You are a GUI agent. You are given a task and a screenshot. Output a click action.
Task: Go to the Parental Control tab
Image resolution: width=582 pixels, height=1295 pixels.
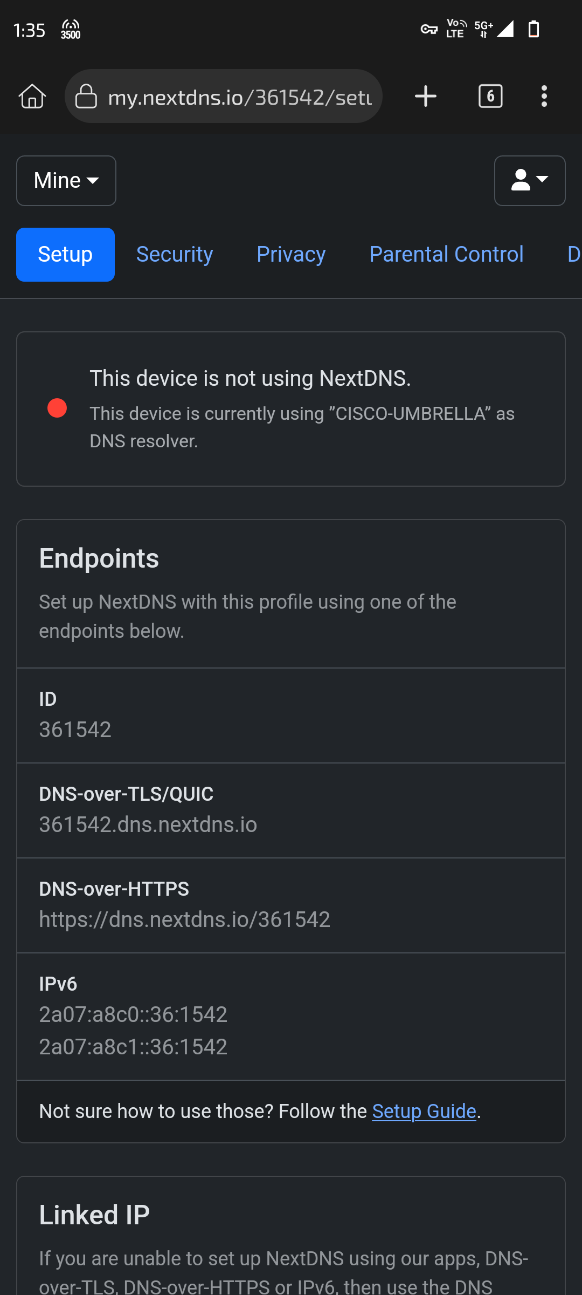pyautogui.click(x=446, y=255)
